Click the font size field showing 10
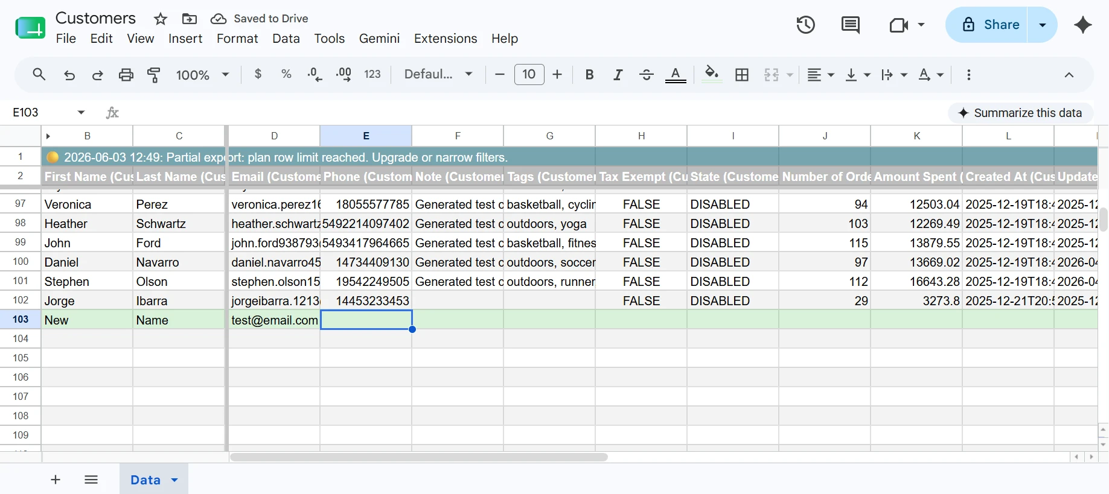The width and height of the screenshot is (1109, 494). coord(529,74)
